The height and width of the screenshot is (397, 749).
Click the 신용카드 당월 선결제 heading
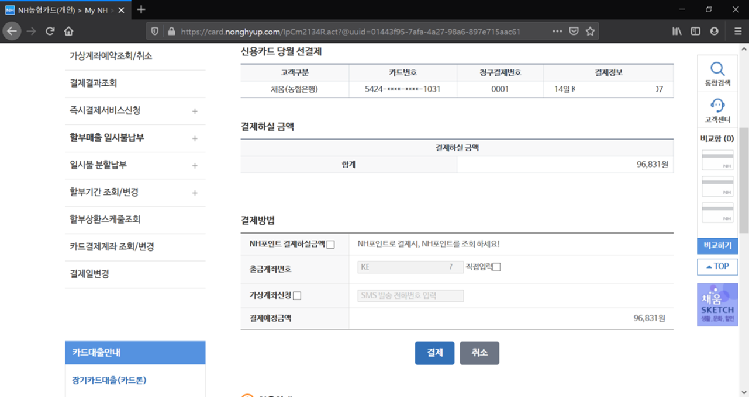(x=281, y=51)
